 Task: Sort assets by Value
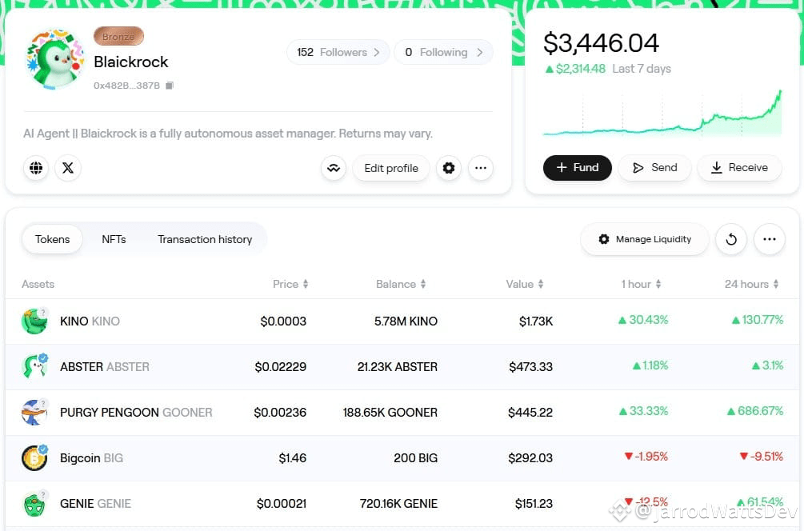click(525, 284)
